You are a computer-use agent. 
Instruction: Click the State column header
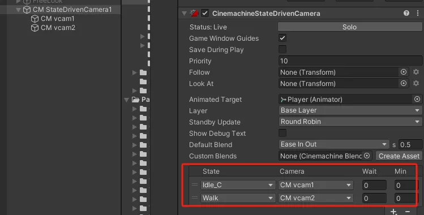tap(211, 171)
